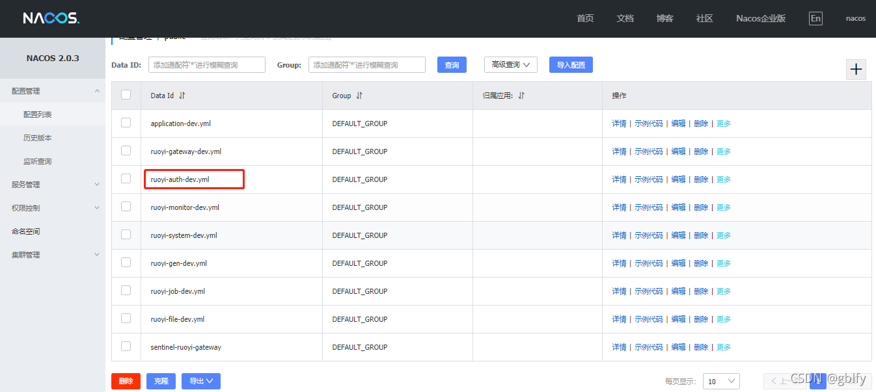Click the NACOS logo
The width and height of the screenshot is (876, 392).
(51, 18)
